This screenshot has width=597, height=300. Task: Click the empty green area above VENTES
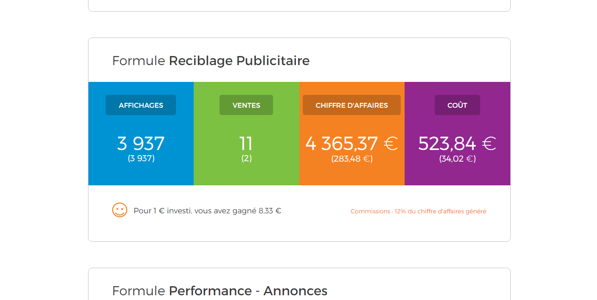pos(246,88)
